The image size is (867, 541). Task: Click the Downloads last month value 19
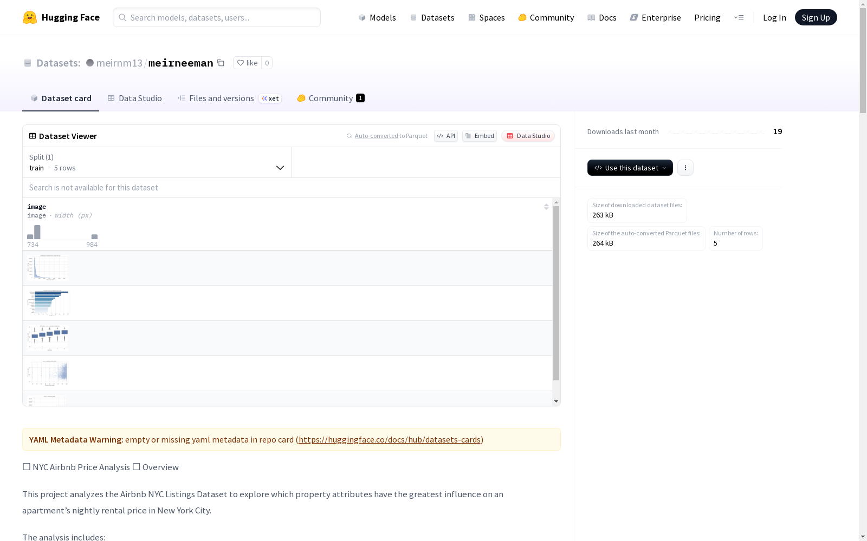778,131
